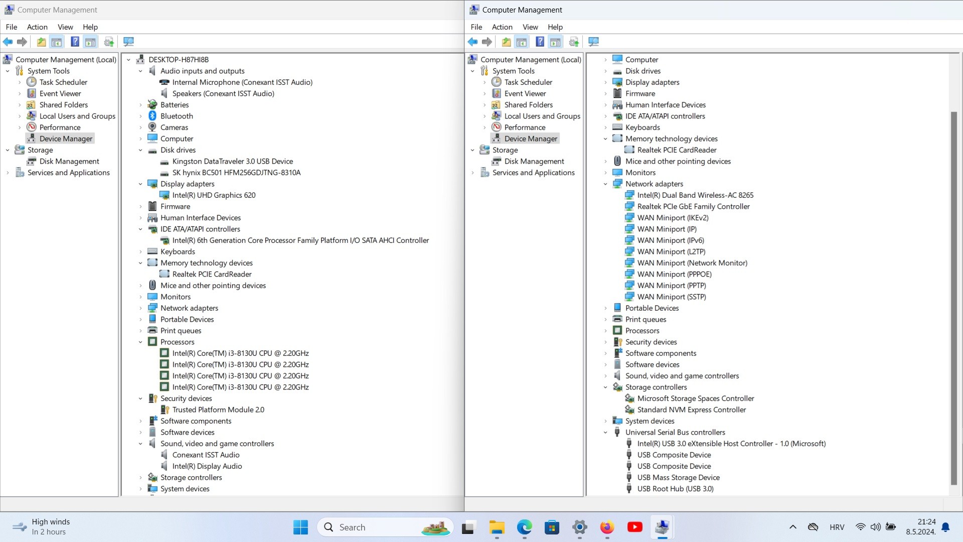Click Back arrow in right window toolbar
963x542 pixels.
[x=472, y=42]
